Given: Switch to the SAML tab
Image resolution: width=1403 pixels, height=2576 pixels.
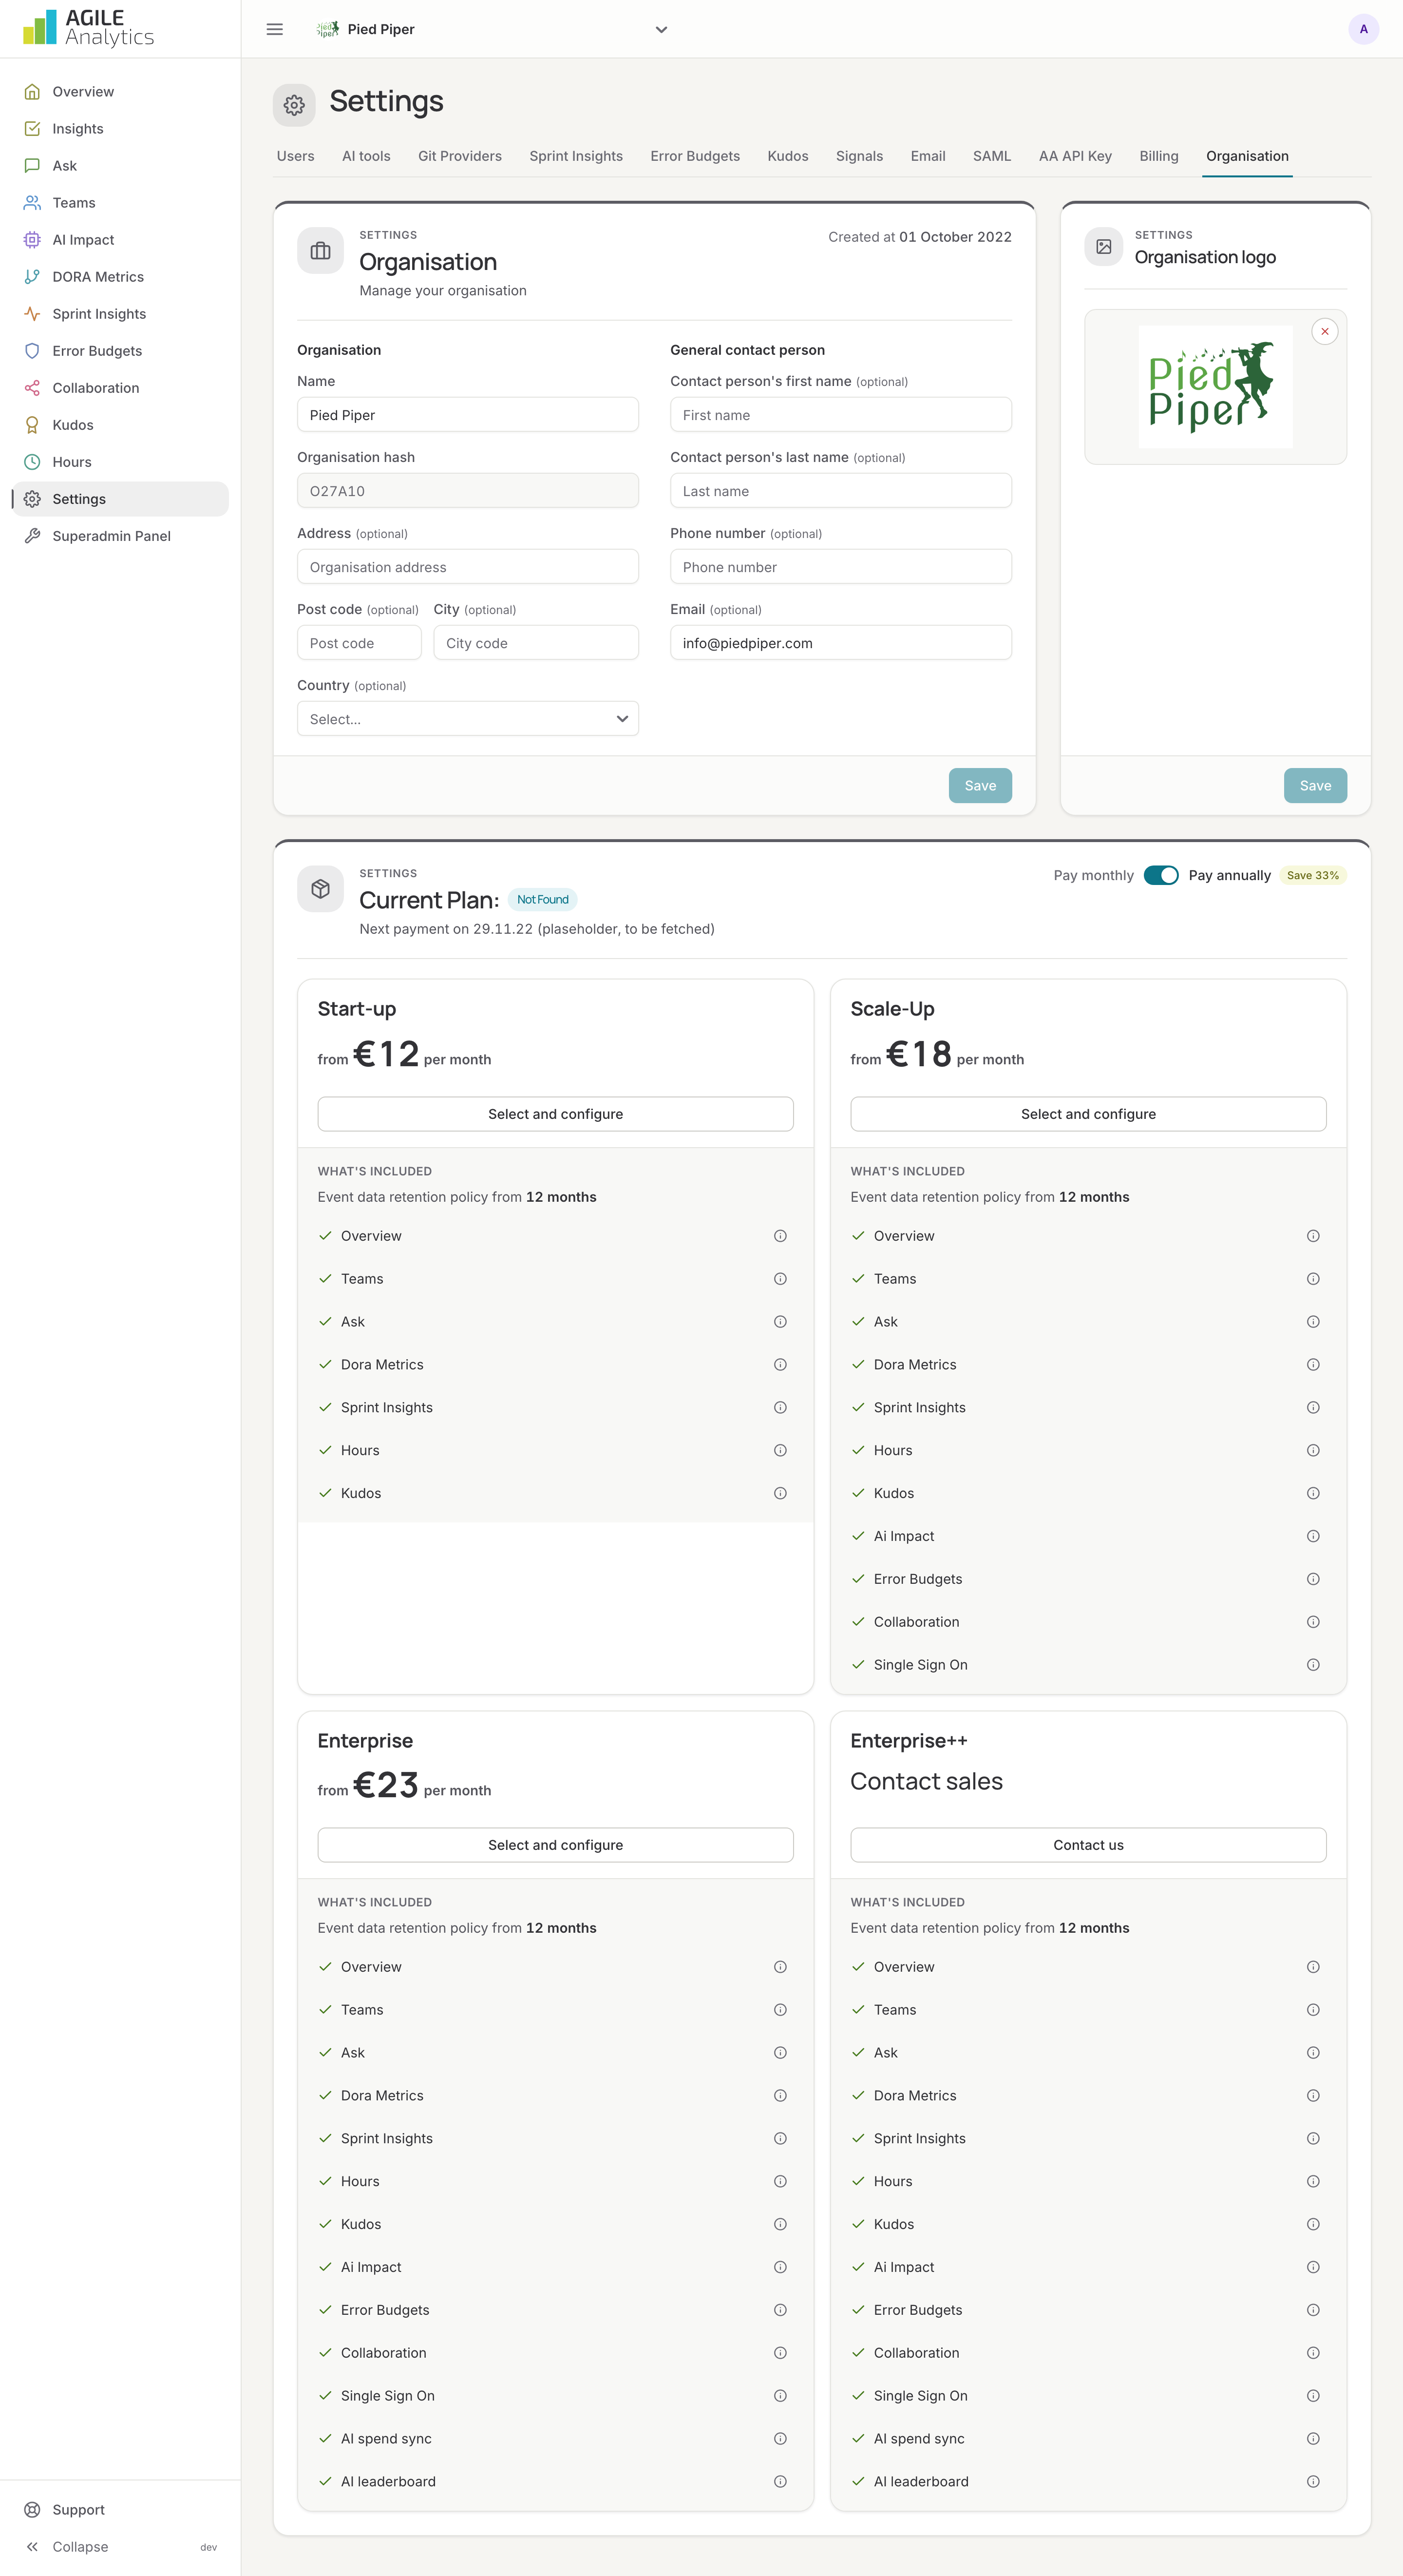Looking at the screenshot, I should point(992,156).
